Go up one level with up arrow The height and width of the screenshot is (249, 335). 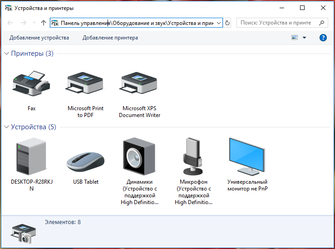(44, 23)
